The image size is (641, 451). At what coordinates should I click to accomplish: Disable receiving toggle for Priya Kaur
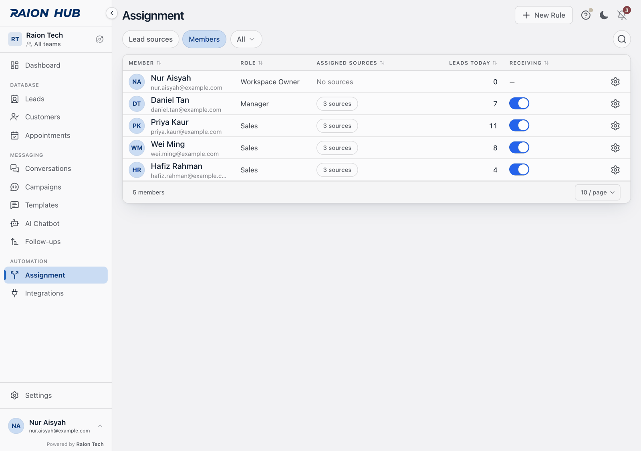click(x=519, y=125)
